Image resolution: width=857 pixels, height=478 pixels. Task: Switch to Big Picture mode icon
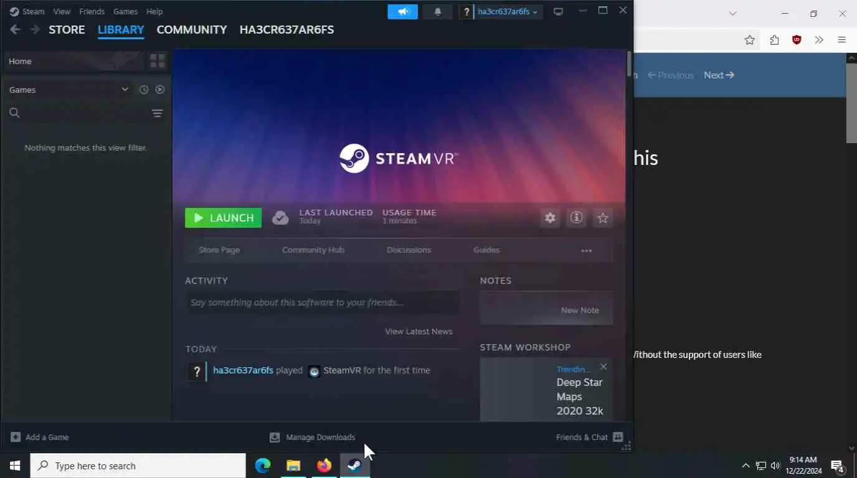tap(558, 12)
